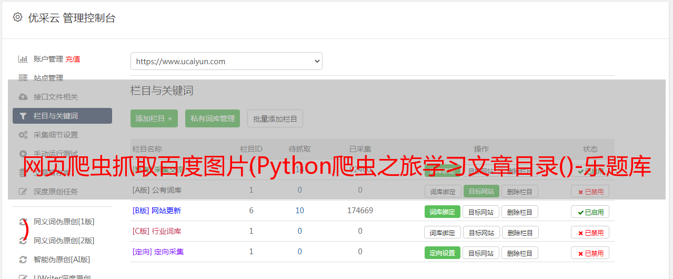Toggle 已禁用 status of [定向] 定向采集

coord(590,253)
